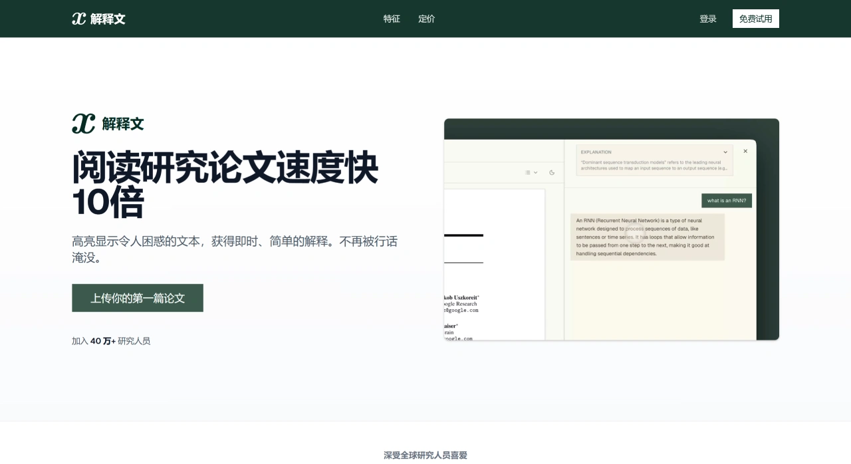Toggle dark mode using the moon icon
Screen dimensions: 851x464
(x=551, y=172)
